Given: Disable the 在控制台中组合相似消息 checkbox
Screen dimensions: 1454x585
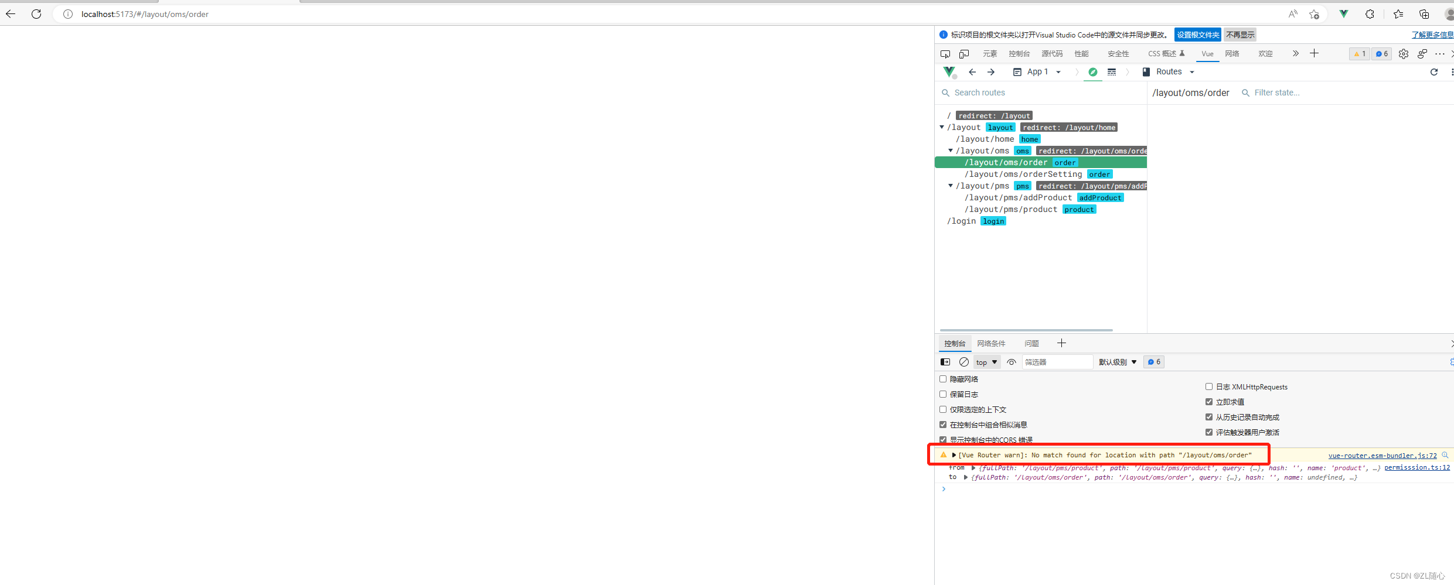Looking at the screenshot, I should 943,425.
